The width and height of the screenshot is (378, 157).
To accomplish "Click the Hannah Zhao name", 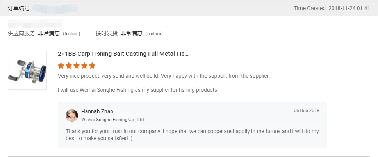I will click(x=97, y=111).
